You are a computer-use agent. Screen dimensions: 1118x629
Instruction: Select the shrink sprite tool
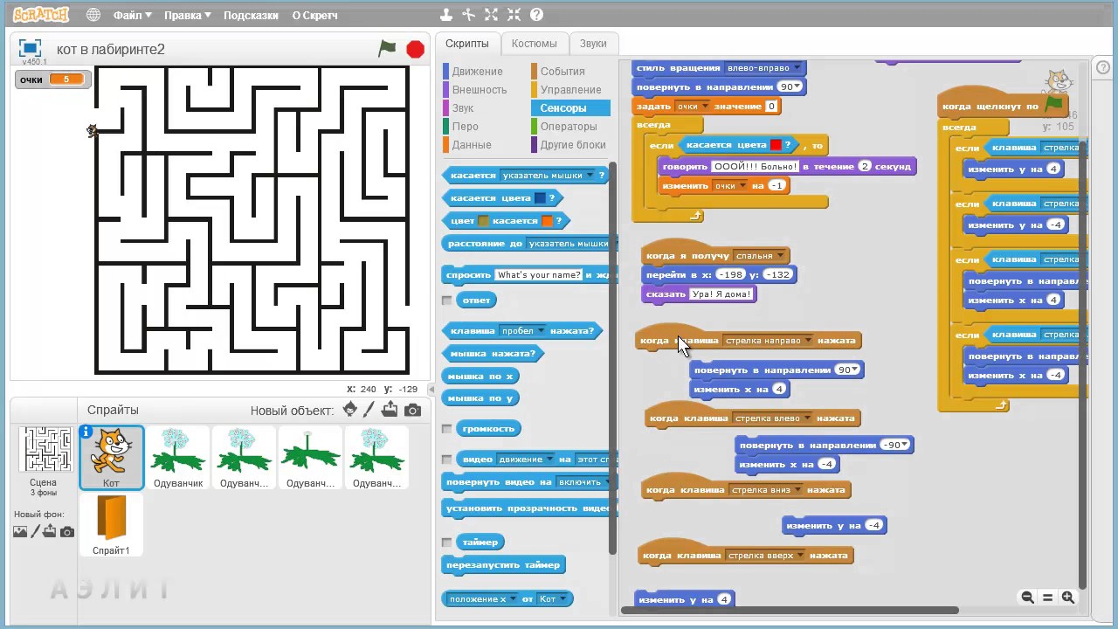pos(514,15)
